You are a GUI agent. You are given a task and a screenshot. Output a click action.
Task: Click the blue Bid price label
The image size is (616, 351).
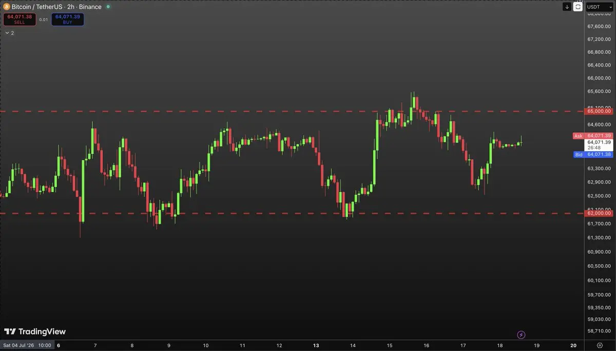point(593,154)
